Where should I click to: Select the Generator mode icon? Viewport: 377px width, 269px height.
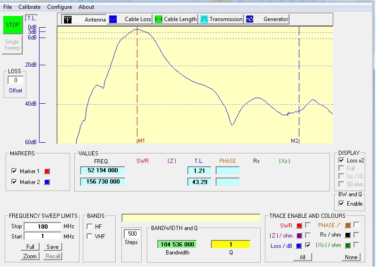(250, 19)
